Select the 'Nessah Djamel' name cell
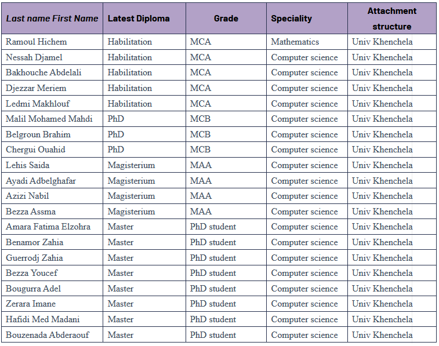Viewport: 439px width, 346px height. (x=34, y=57)
